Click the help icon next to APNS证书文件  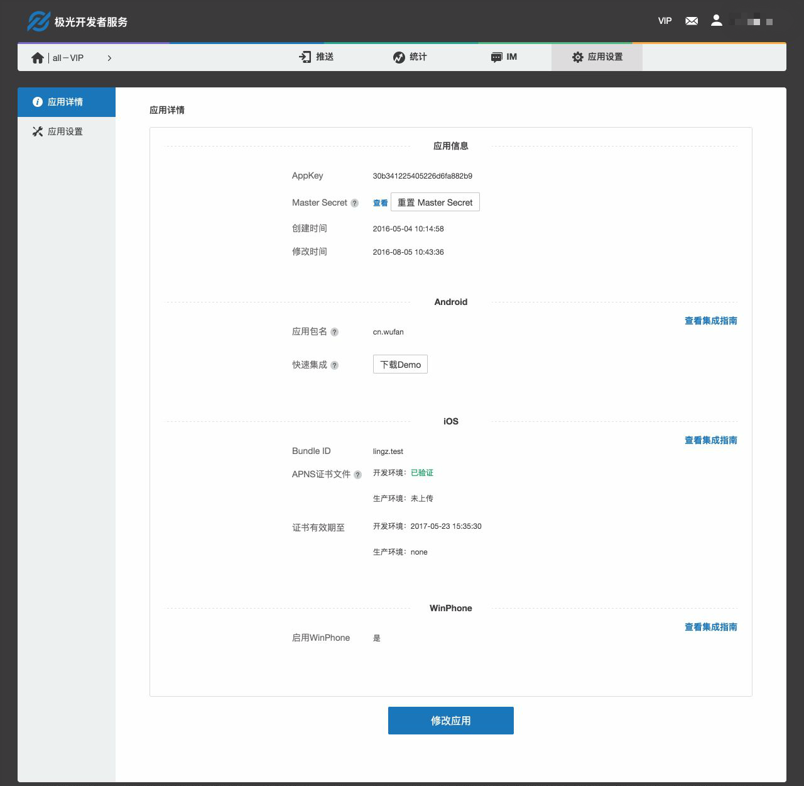tap(359, 475)
